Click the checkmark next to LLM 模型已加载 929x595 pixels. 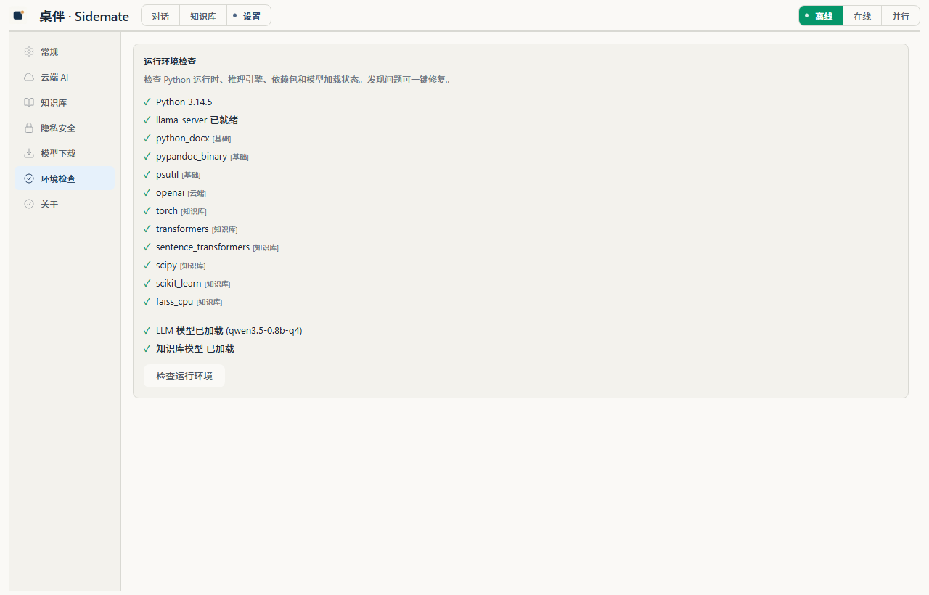click(147, 331)
